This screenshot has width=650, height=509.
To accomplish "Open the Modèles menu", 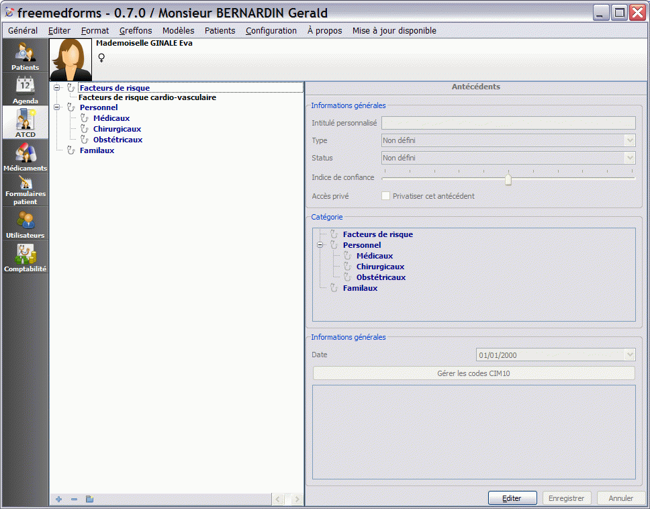I will coord(178,31).
